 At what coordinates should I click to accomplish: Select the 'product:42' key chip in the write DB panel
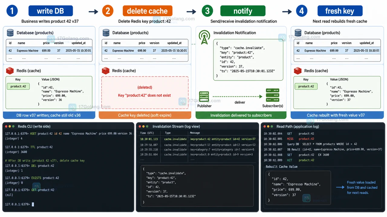[x=18, y=86]
